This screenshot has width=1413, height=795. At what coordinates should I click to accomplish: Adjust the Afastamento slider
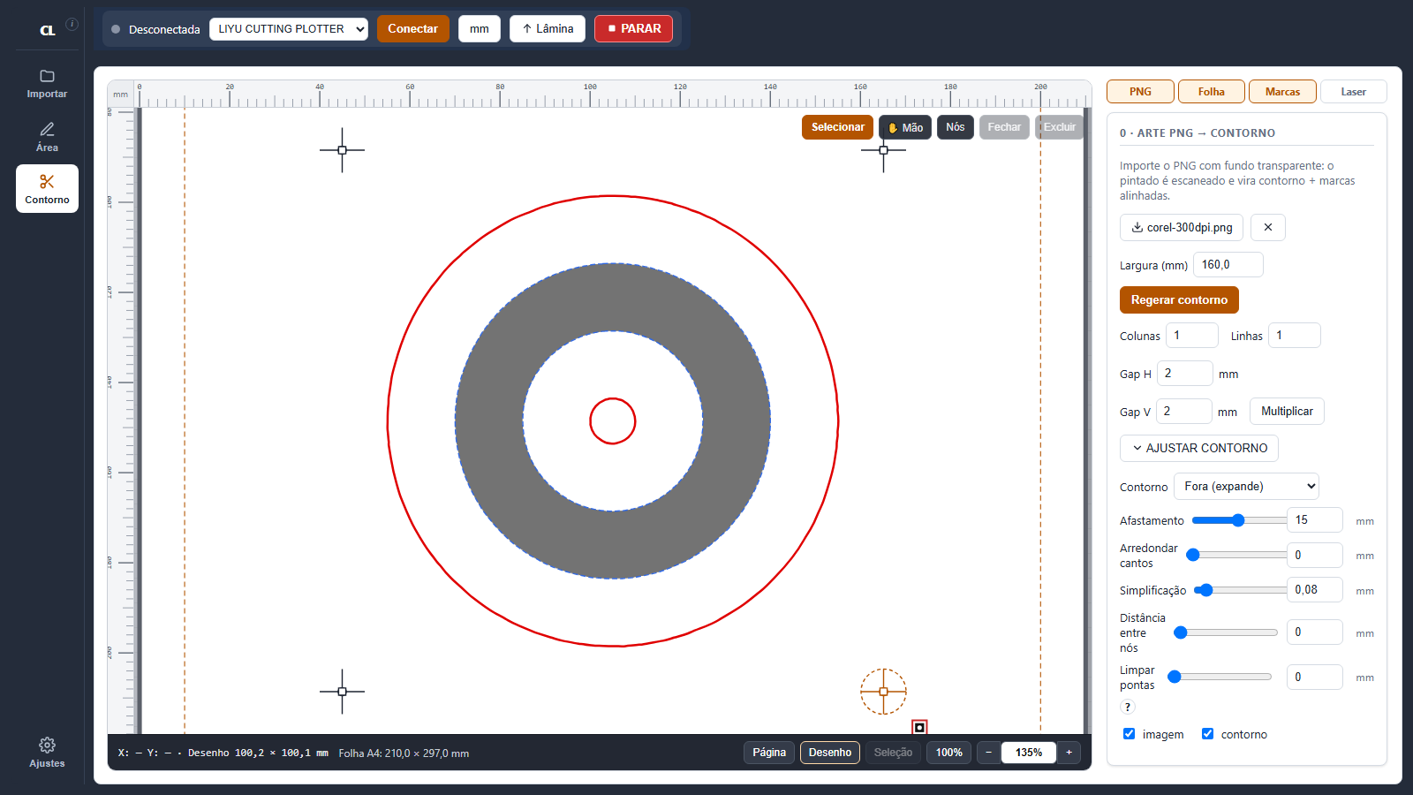click(1239, 520)
